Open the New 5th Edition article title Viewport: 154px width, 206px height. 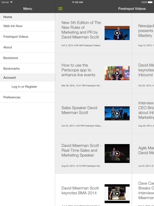[81, 30]
